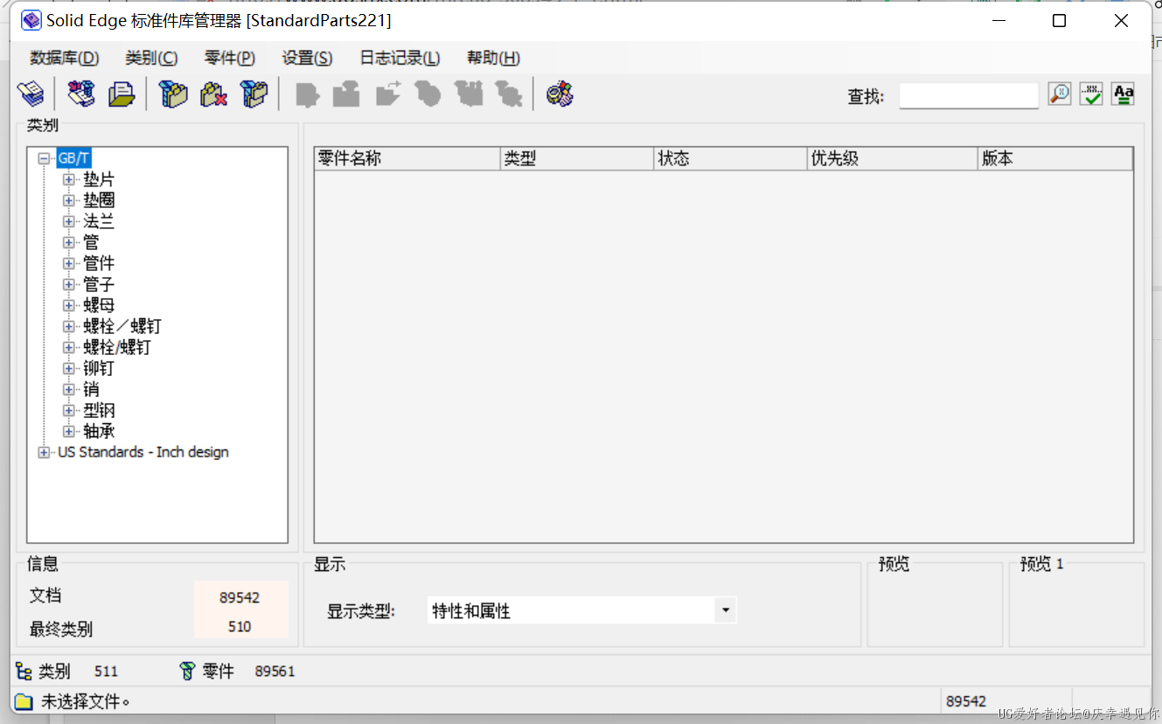This screenshot has width=1162, height=724.
Task: Click the folder with blue bolt toolbar icon
Action: pyautogui.click(x=173, y=94)
